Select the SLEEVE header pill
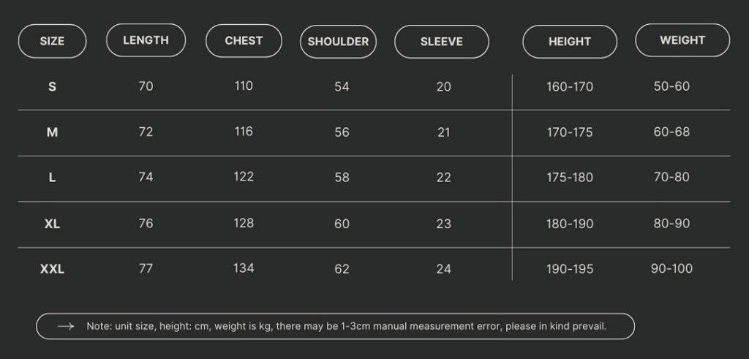This screenshot has width=749, height=359. pyautogui.click(x=441, y=42)
